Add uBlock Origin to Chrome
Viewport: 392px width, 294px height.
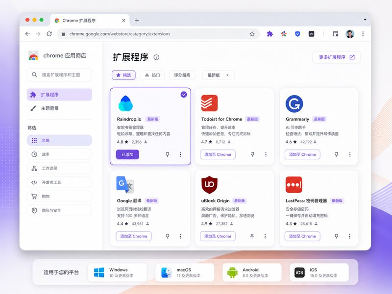tap(218, 236)
